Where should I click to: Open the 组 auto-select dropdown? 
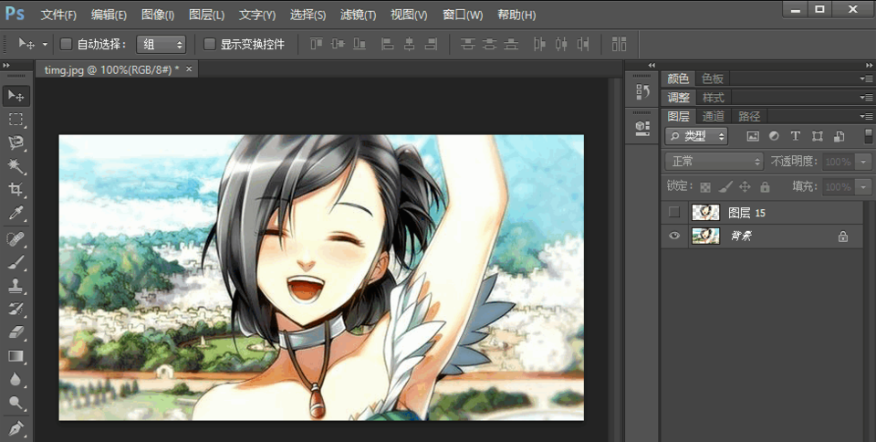pos(161,44)
